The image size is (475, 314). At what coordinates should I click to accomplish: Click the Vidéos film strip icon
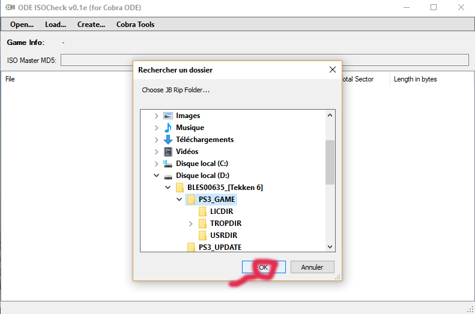168,152
